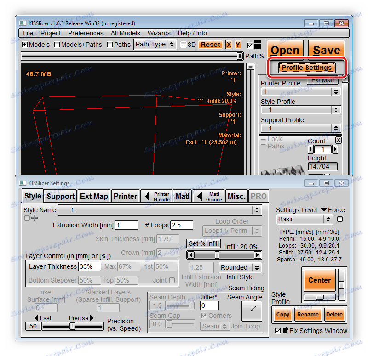Screen dimensions: 368x356
Task: Switch to the Support tab
Action: pyautogui.click(x=60, y=196)
